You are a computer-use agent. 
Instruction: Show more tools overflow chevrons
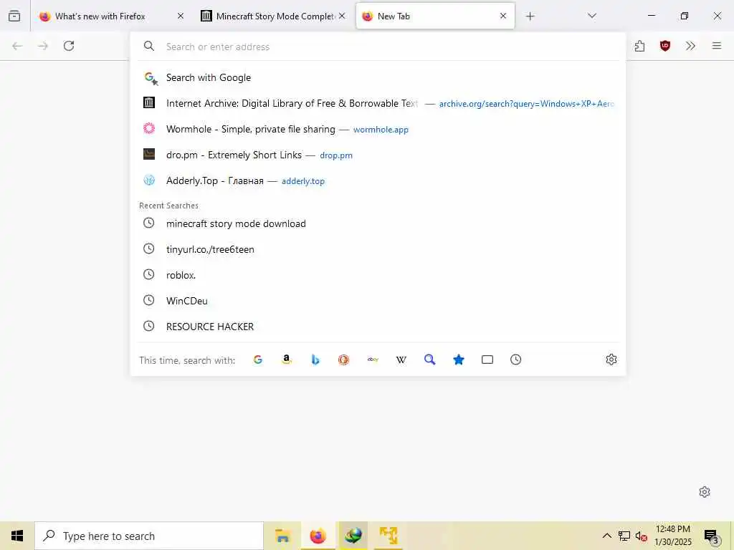point(690,46)
